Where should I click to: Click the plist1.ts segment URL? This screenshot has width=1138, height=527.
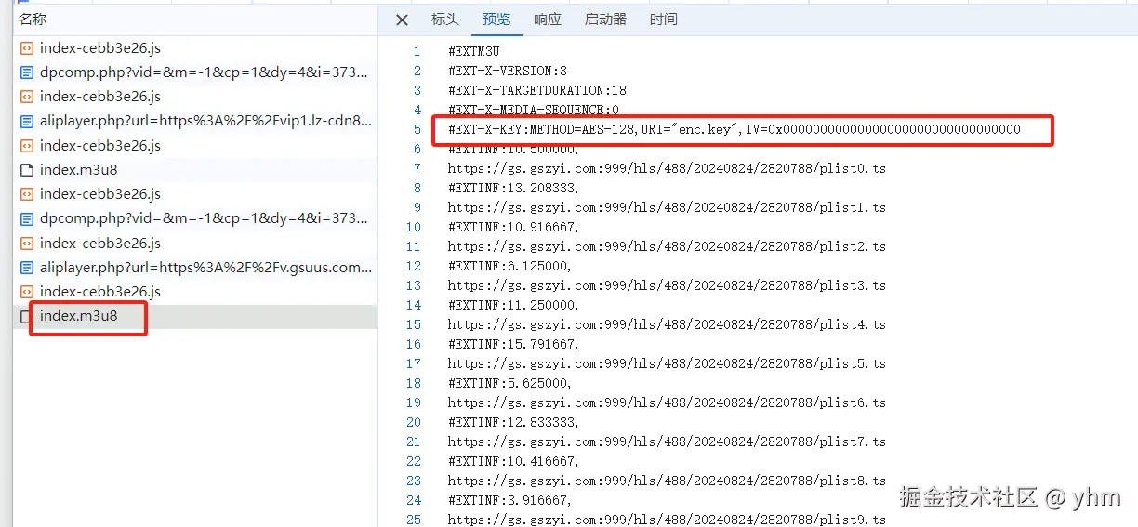click(x=667, y=207)
